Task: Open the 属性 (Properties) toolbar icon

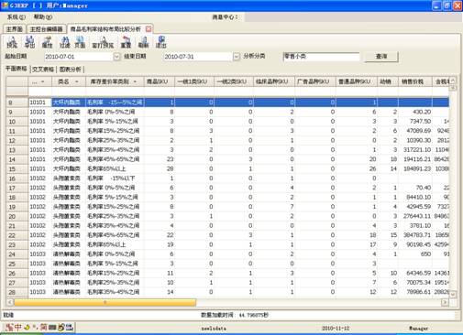Action: pos(47,42)
